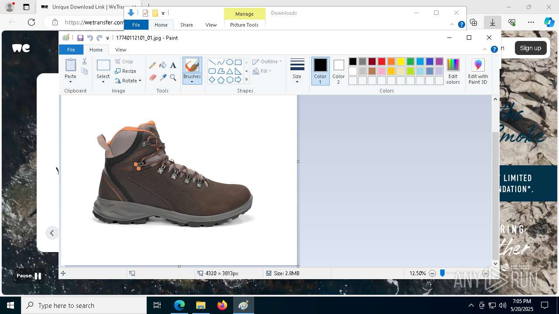Image resolution: width=559 pixels, height=314 pixels.
Task: Pick the yellow color swatch
Action: coord(401,61)
